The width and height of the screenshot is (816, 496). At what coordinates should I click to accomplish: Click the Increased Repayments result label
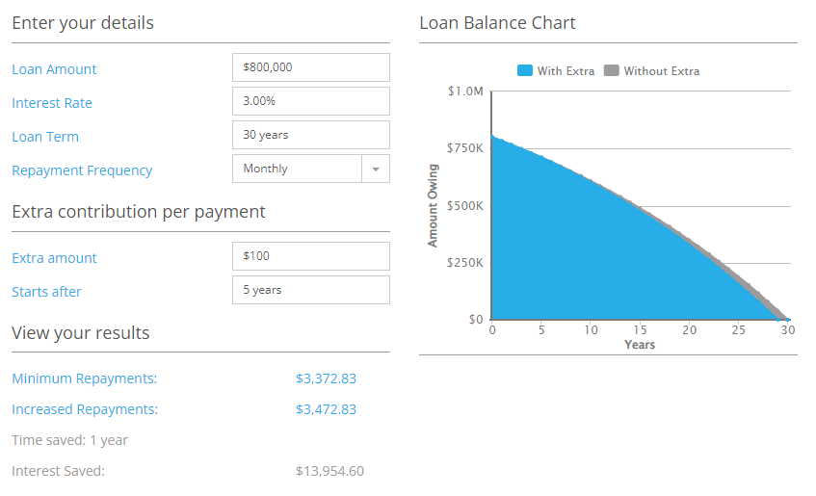[x=85, y=409]
